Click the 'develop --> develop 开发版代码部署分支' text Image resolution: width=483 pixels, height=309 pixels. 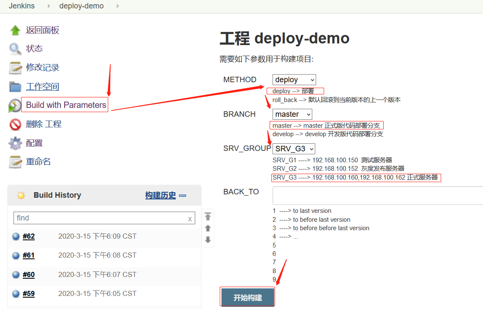pyautogui.click(x=328, y=134)
